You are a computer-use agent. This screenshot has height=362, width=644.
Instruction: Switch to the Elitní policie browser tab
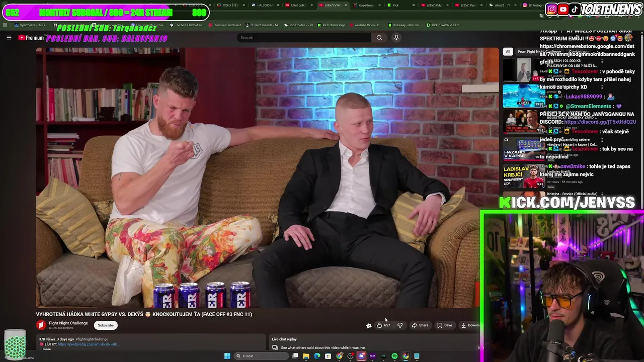[x=299, y=5]
